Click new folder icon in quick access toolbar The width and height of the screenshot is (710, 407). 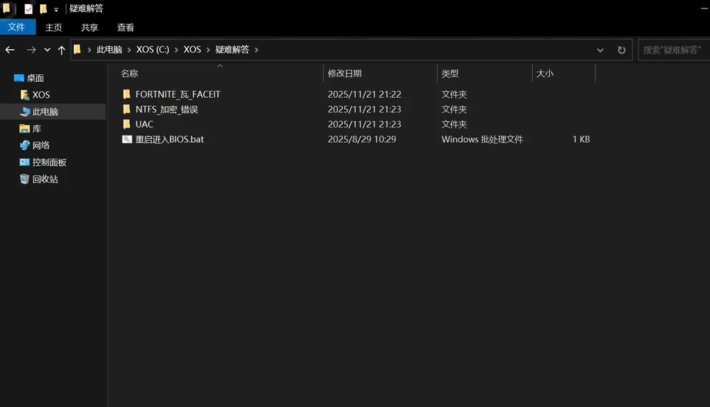pos(43,9)
